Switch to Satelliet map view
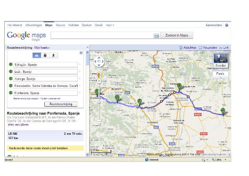This screenshot has width=249, height=176. (221, 61)
